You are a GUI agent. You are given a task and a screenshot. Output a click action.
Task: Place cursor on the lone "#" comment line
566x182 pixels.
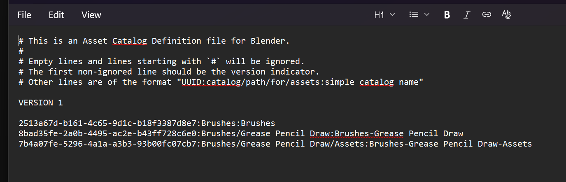(21, 51)
